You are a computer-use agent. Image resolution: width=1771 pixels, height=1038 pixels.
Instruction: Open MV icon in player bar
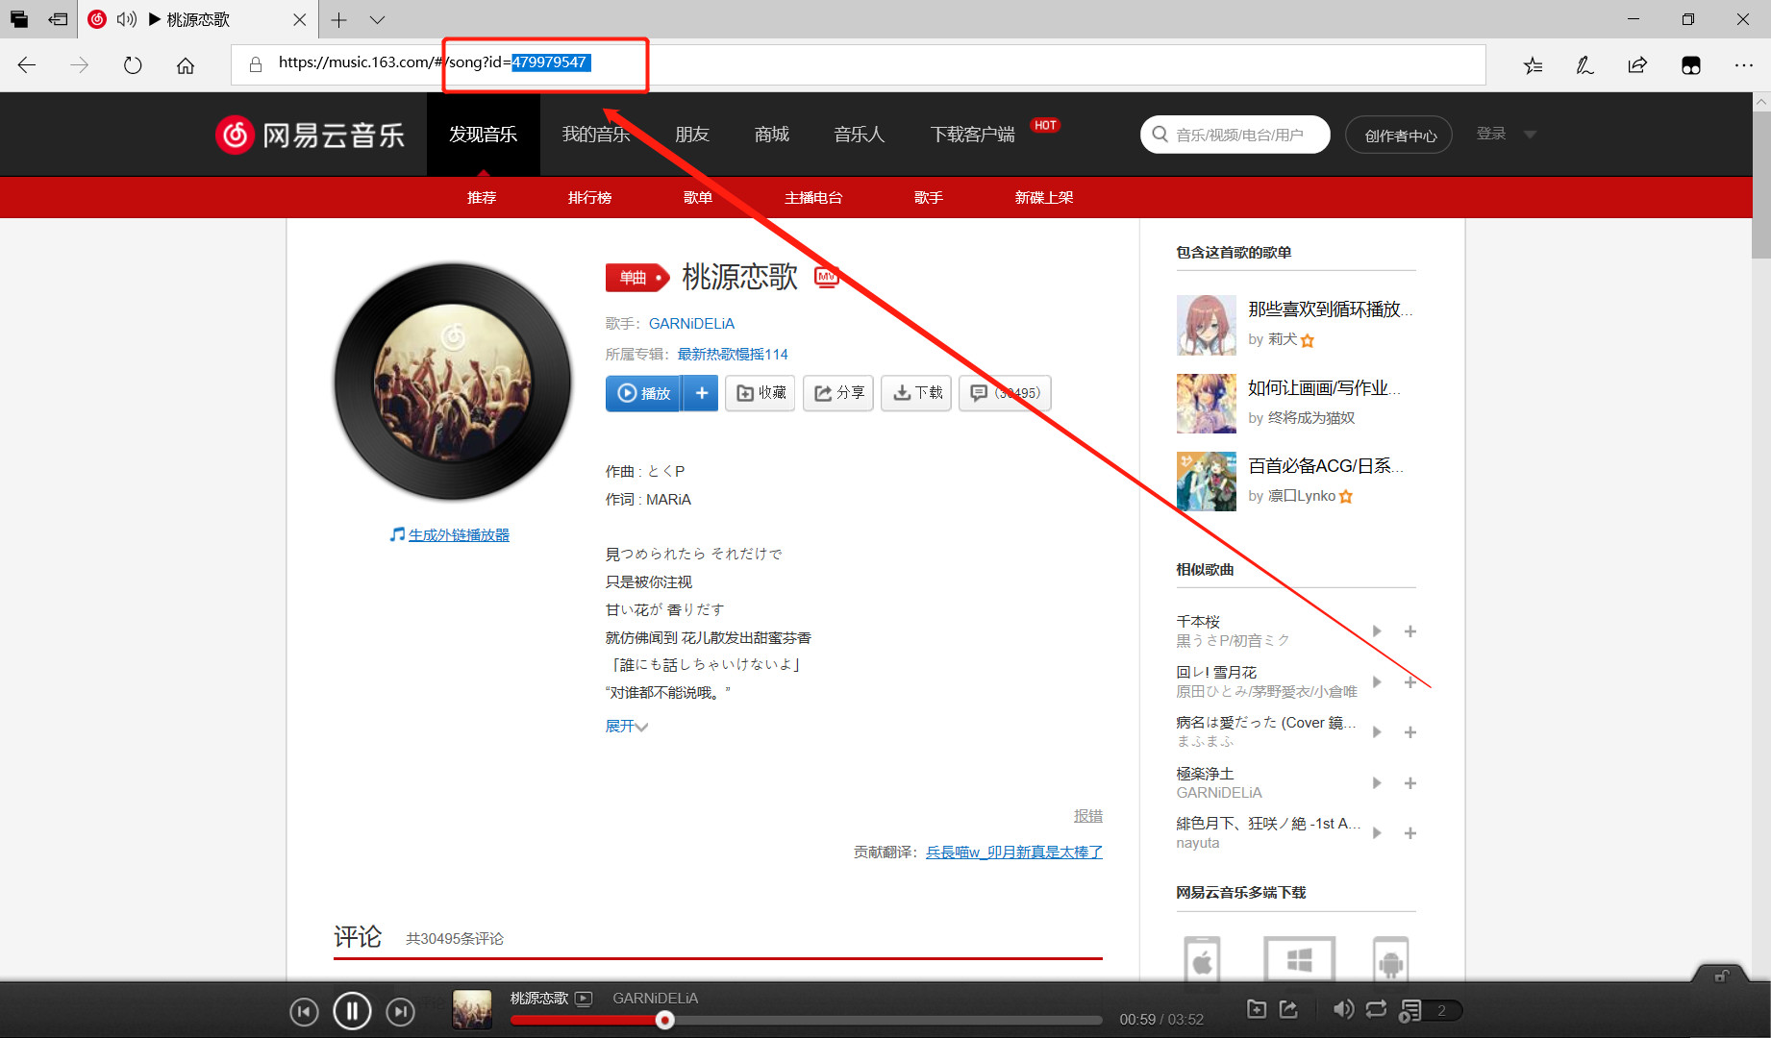click(x=584, y=999)
